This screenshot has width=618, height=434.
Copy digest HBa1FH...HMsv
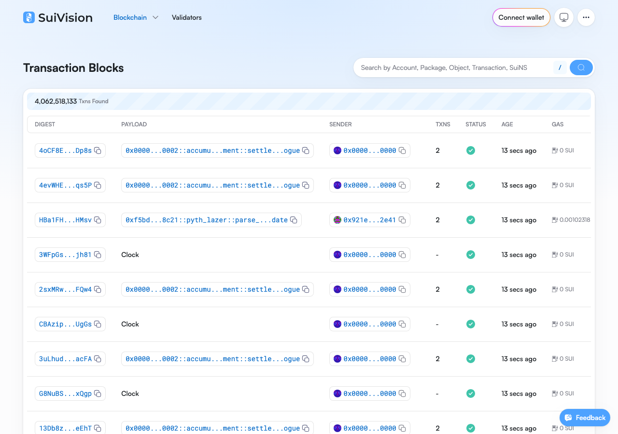(x=98, y=220)
